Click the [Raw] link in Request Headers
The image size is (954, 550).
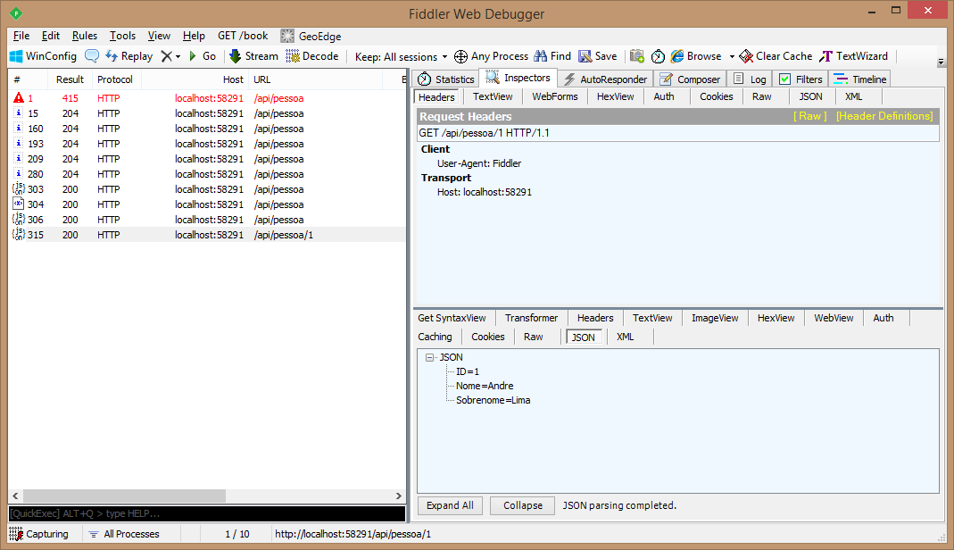(x=809, y=116)
